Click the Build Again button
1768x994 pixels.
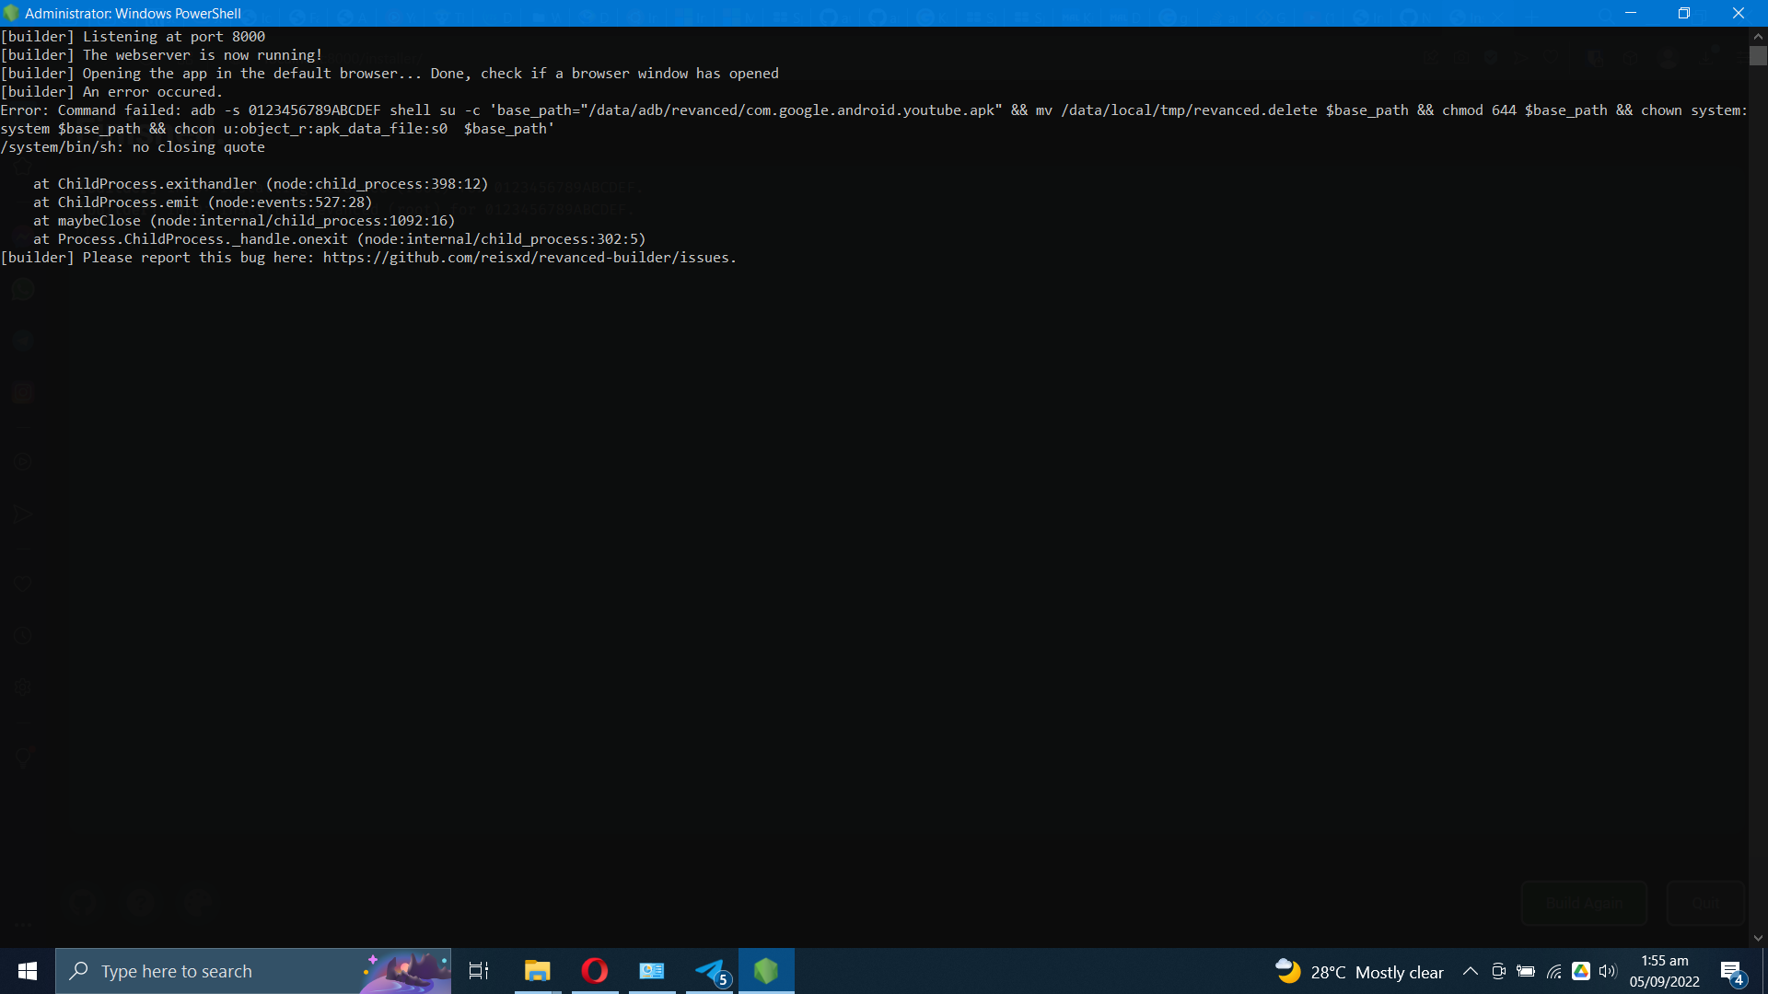click(1584, 903)
